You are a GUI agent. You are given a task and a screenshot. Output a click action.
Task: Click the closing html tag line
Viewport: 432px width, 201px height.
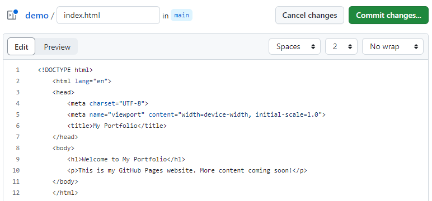(65, 193)
